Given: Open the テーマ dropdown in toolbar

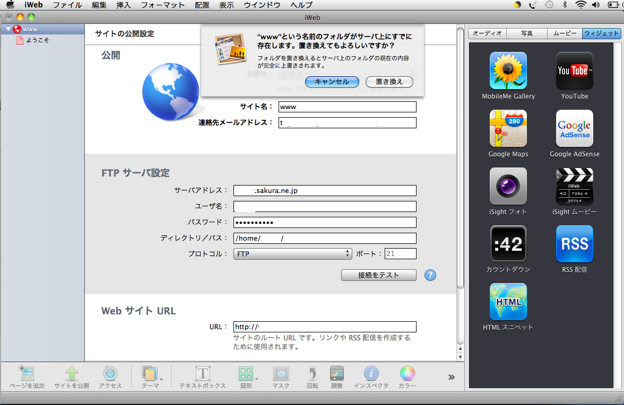Looking at the screenshot, I should tap(151, 374).
